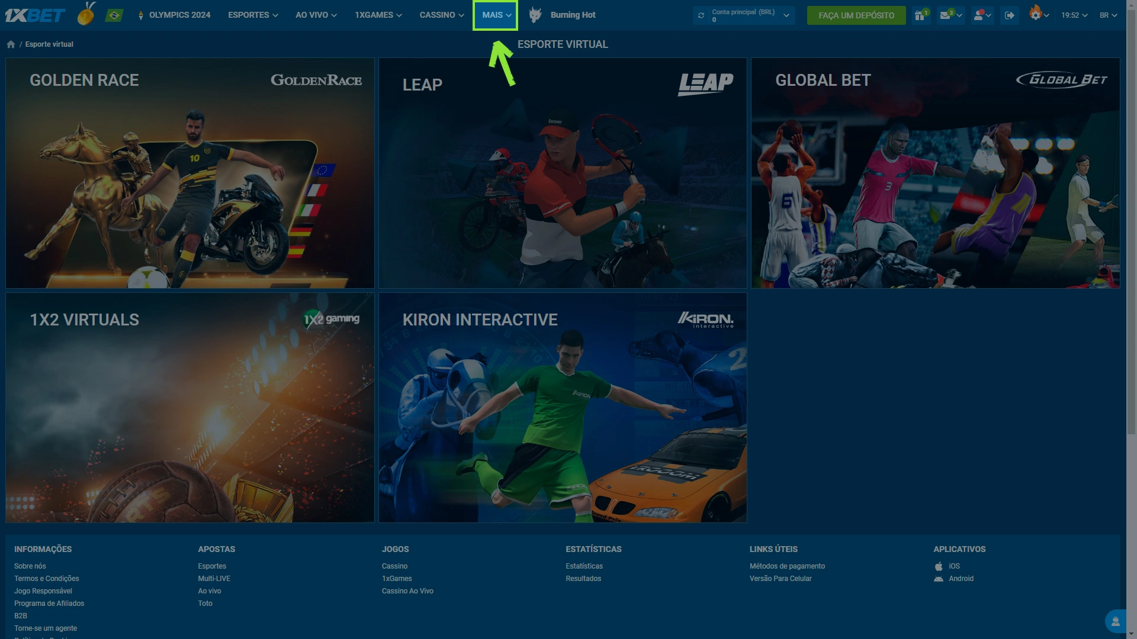Image resolution: width=1137 pixels, height=639 pixels.
Task: Click the LEAP provider logo
Action: 706,84
